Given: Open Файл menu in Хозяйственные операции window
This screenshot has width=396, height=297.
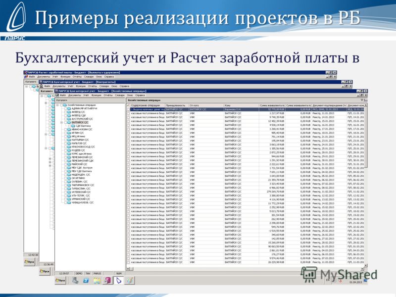Looking at the screenshot, I should [x=63, y=96].
